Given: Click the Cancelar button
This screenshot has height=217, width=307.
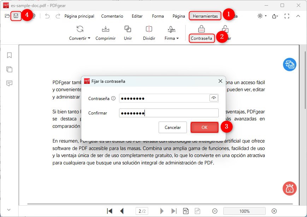Looking at the screenshot, I should [x=173, y=128].
